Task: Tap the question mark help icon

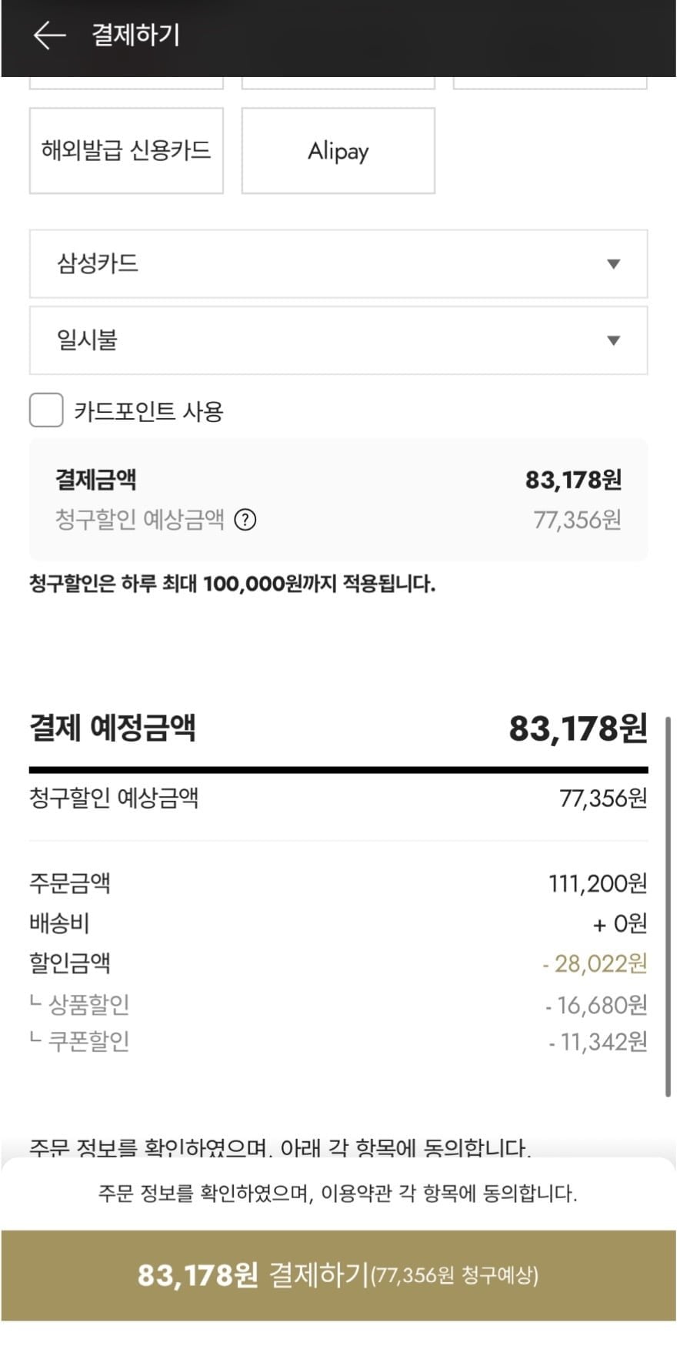Action: pos(245,521)
